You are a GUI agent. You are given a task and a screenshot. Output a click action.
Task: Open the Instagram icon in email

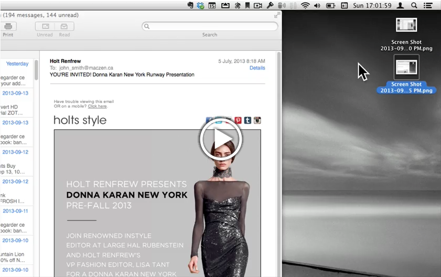point(257,121)
